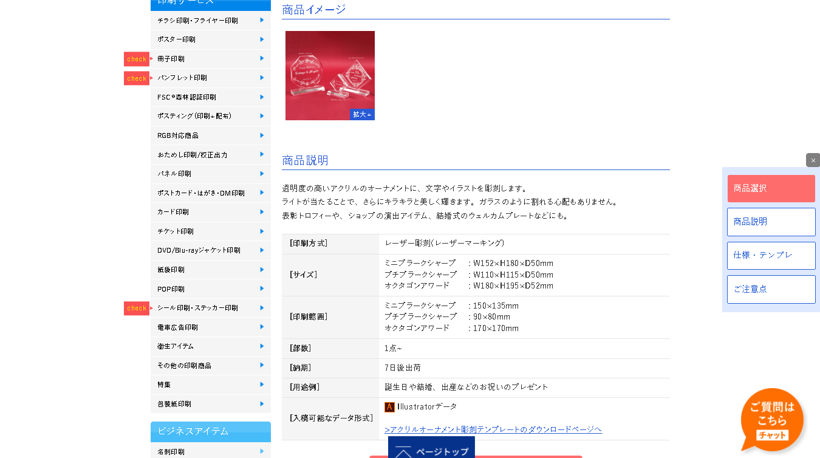Expand the ポスター印刷 menu arrow

coord(262,39)
